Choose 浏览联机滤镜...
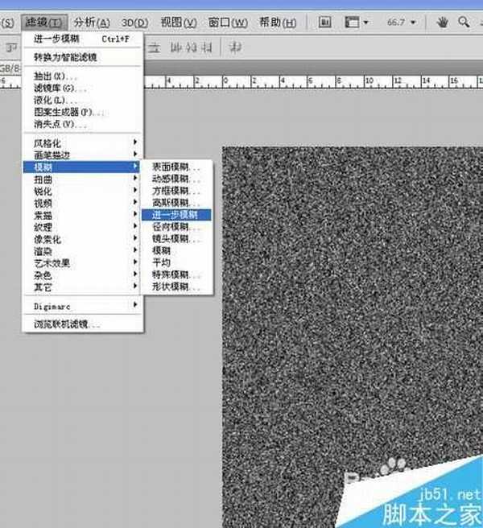Screen dimensions: 483x528 pyautogui.click(x=83, y=324)
